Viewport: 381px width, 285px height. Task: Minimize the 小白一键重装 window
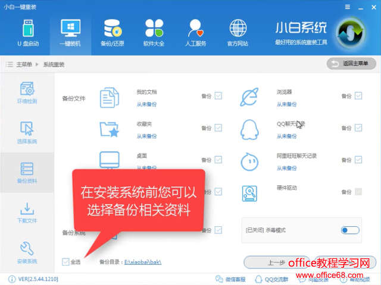pos(361,8)
